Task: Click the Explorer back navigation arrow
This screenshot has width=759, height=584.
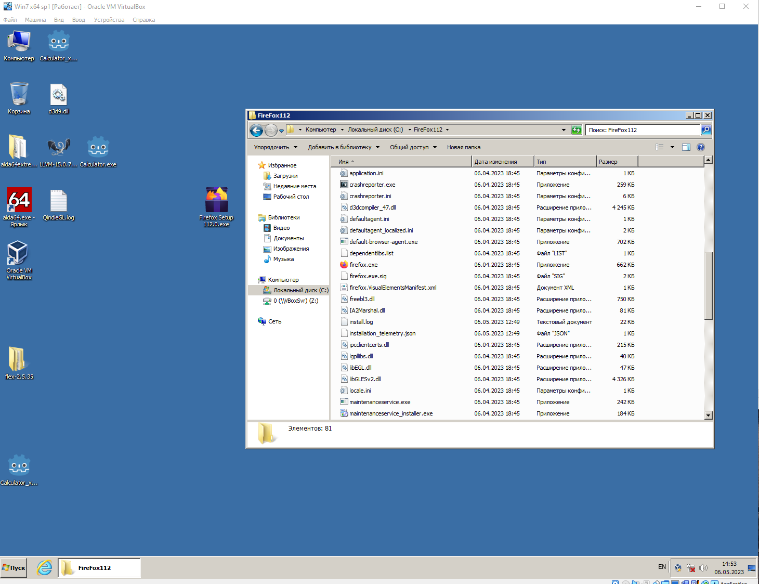Action: click(x=256, y=130)
